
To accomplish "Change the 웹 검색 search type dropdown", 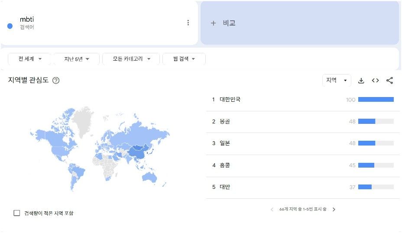I will click(184, 59).
